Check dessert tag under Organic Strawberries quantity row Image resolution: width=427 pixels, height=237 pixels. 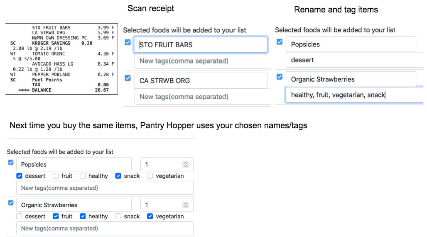(x=20, y=216)
